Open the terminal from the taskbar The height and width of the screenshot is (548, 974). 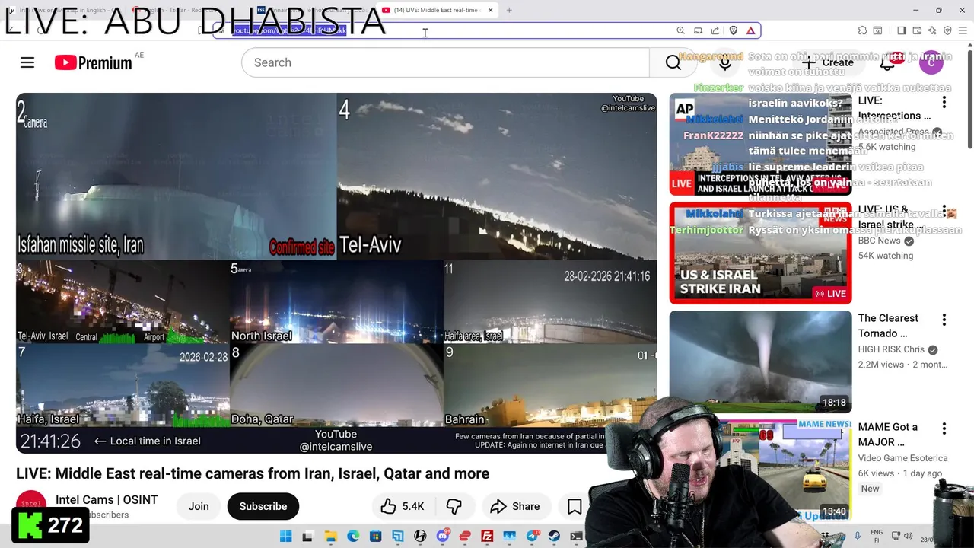point(577,537)
